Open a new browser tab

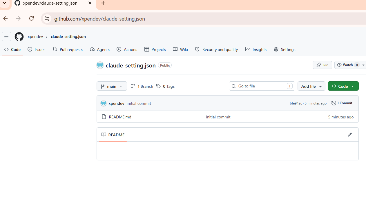tap(103, 3)
